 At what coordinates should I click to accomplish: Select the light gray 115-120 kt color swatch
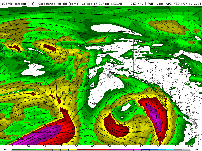tap(186, 150)
